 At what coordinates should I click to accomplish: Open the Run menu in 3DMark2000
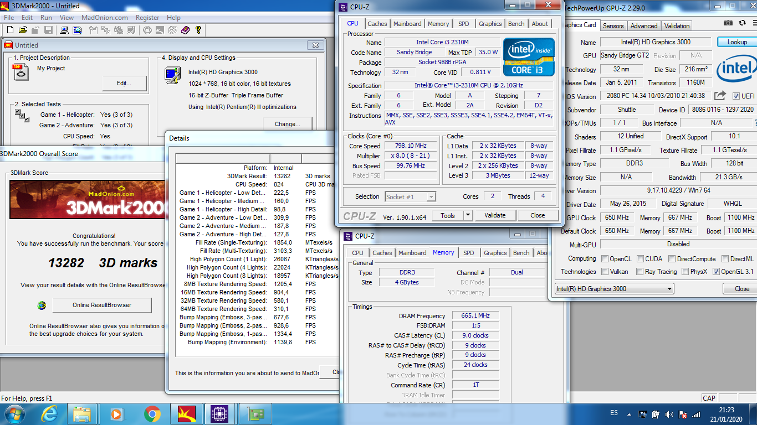click(47, 18)
